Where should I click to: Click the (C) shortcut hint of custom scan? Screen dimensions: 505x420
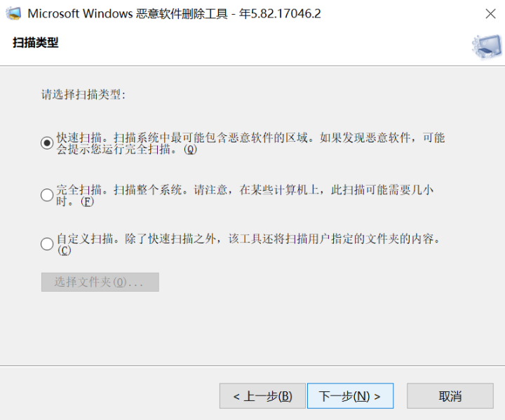[x=65, y=250]
